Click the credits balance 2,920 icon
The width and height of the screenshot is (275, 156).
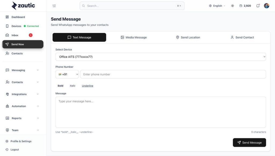coord(241,6)
